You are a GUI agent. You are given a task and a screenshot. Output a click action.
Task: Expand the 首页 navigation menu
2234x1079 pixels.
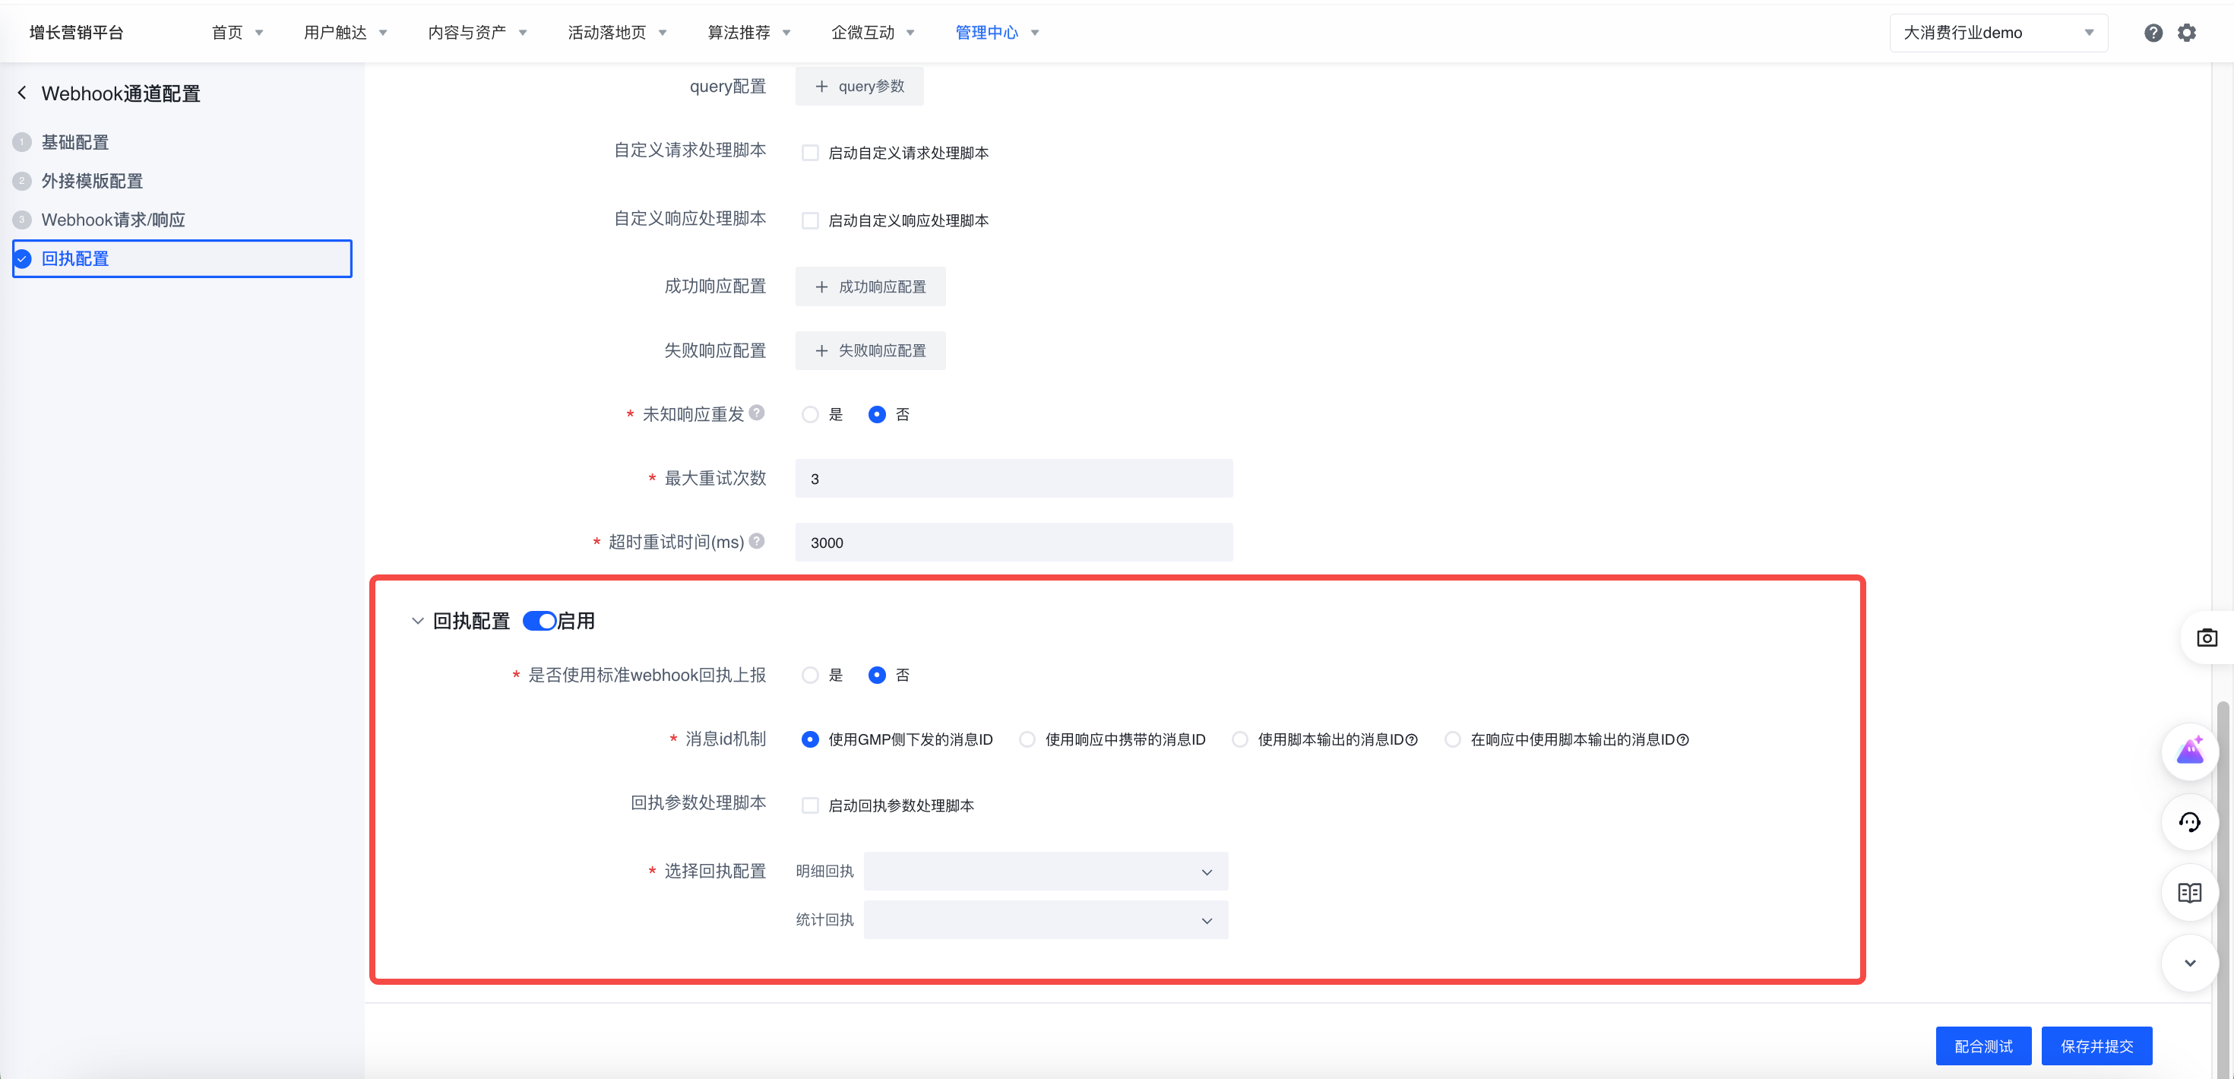click(x=238, y=33)
